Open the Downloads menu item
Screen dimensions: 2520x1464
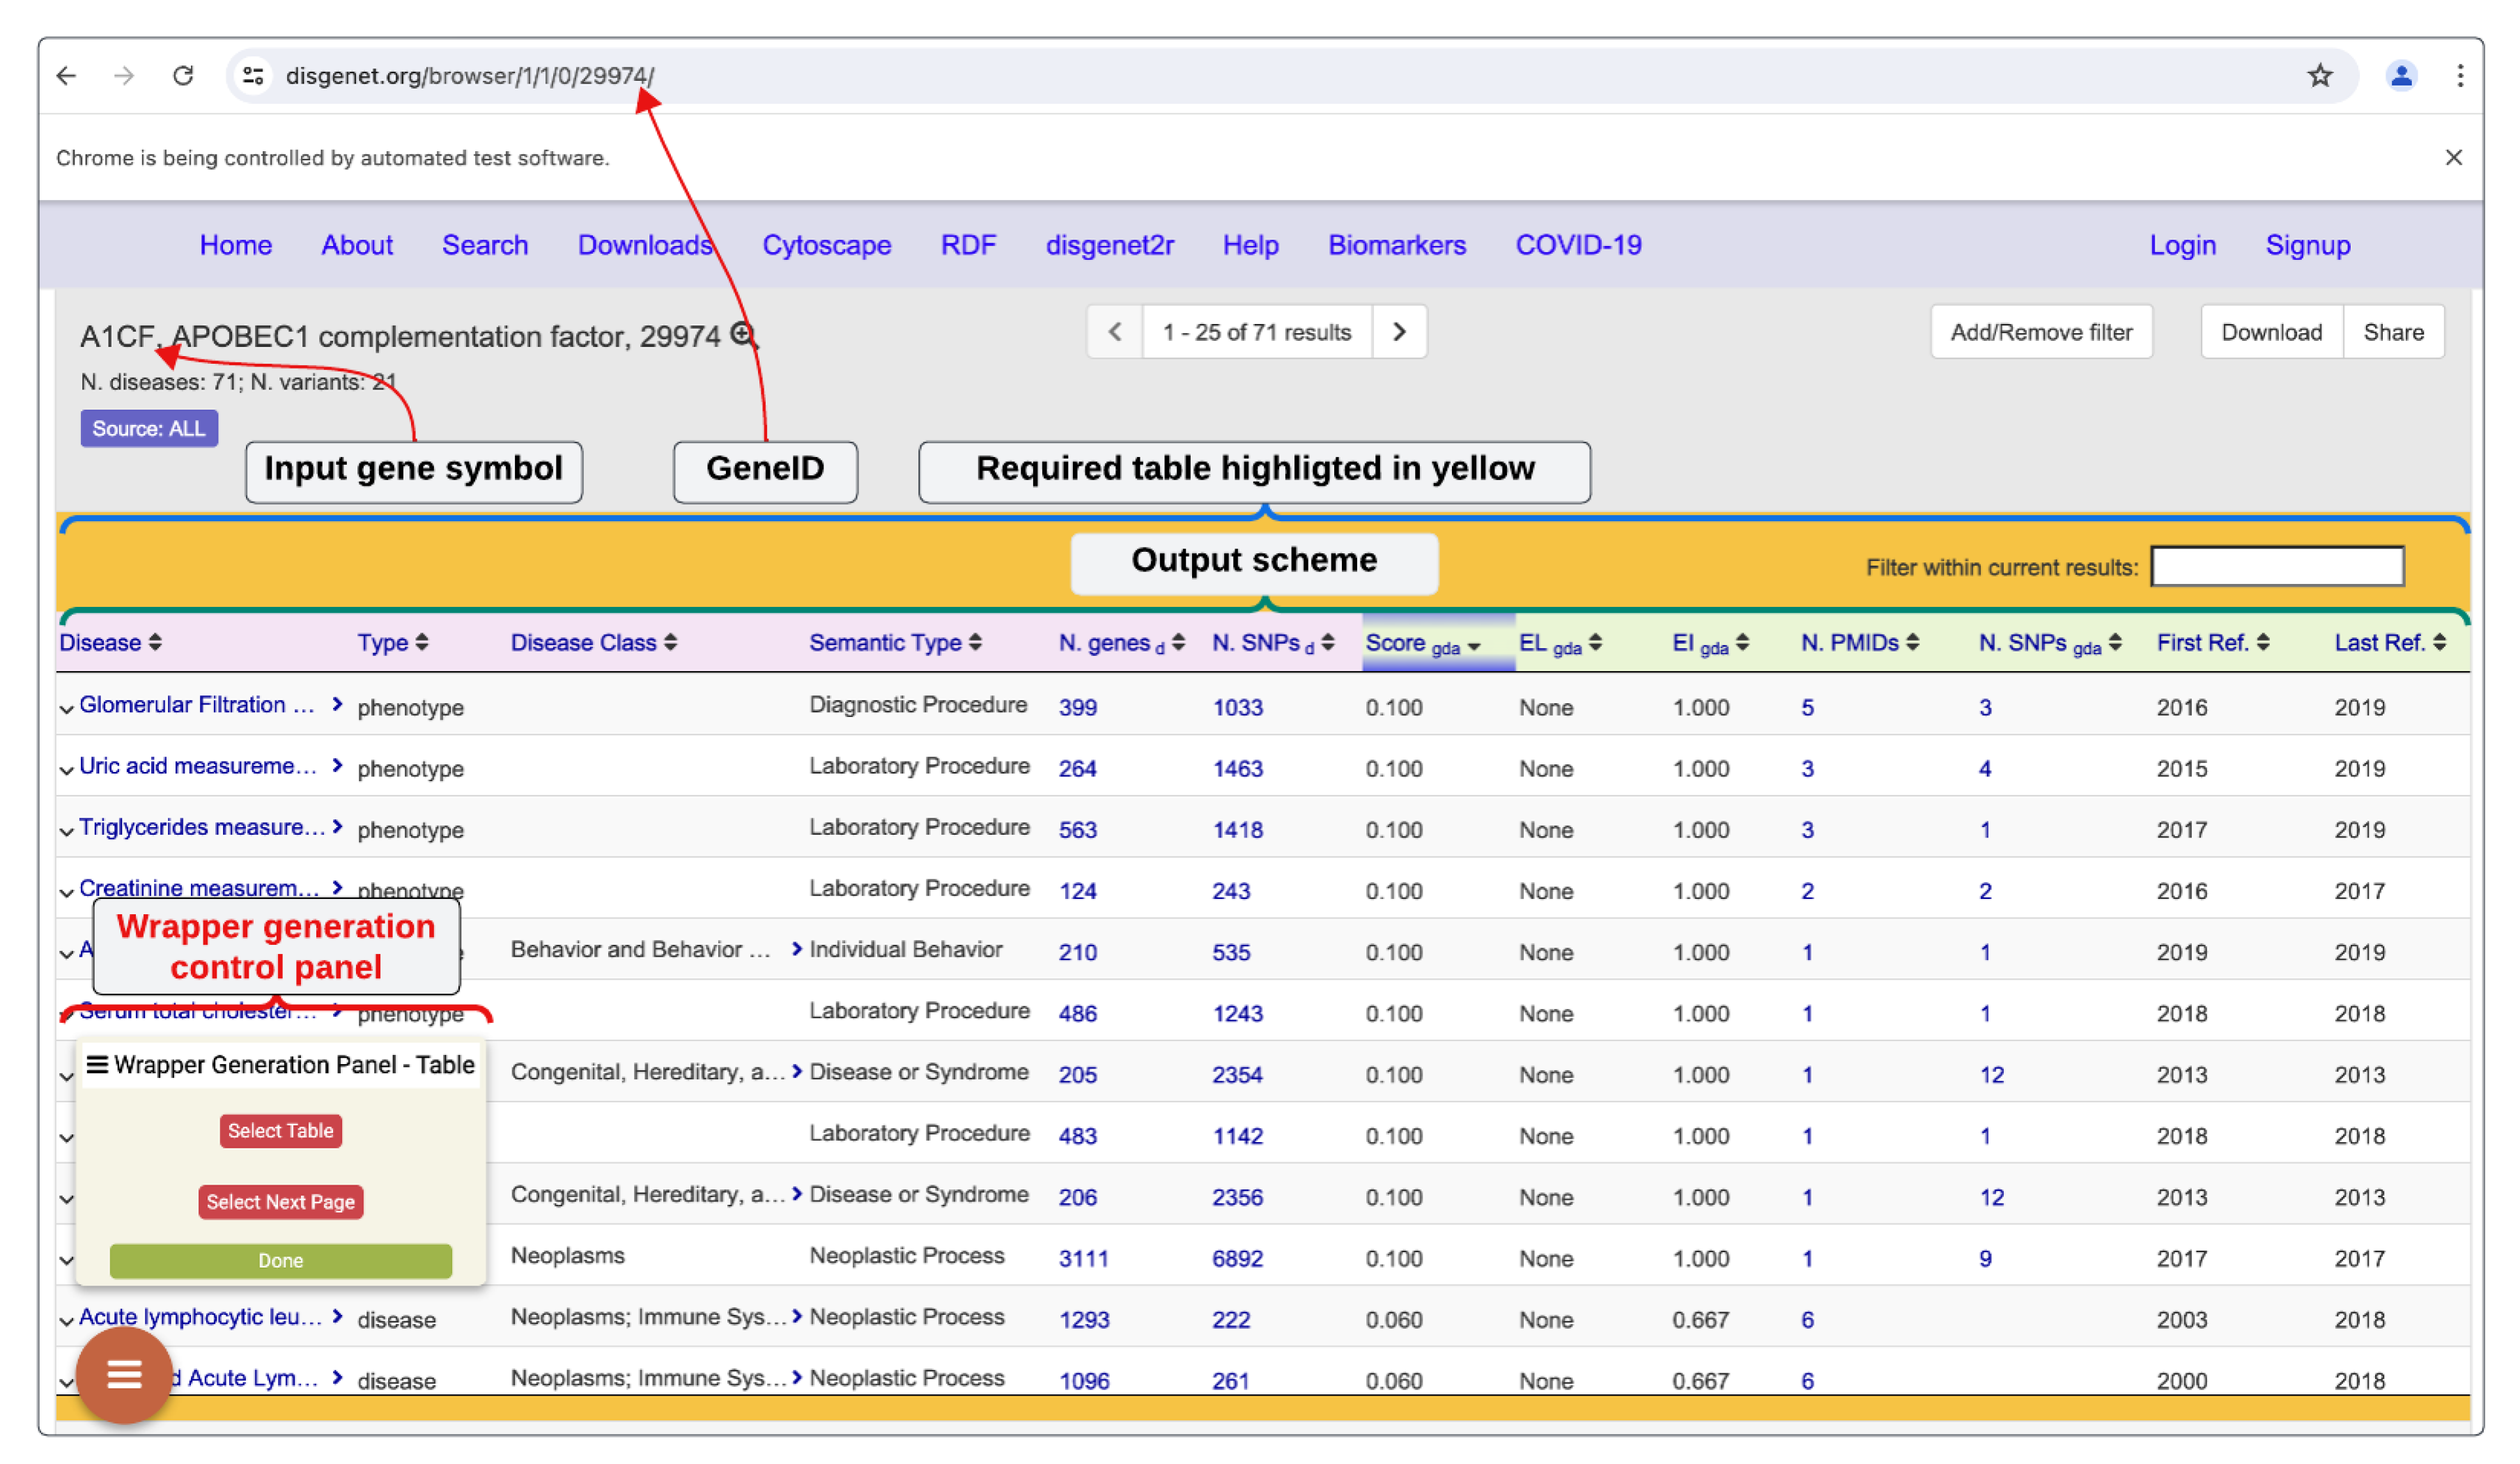(644, 245)
